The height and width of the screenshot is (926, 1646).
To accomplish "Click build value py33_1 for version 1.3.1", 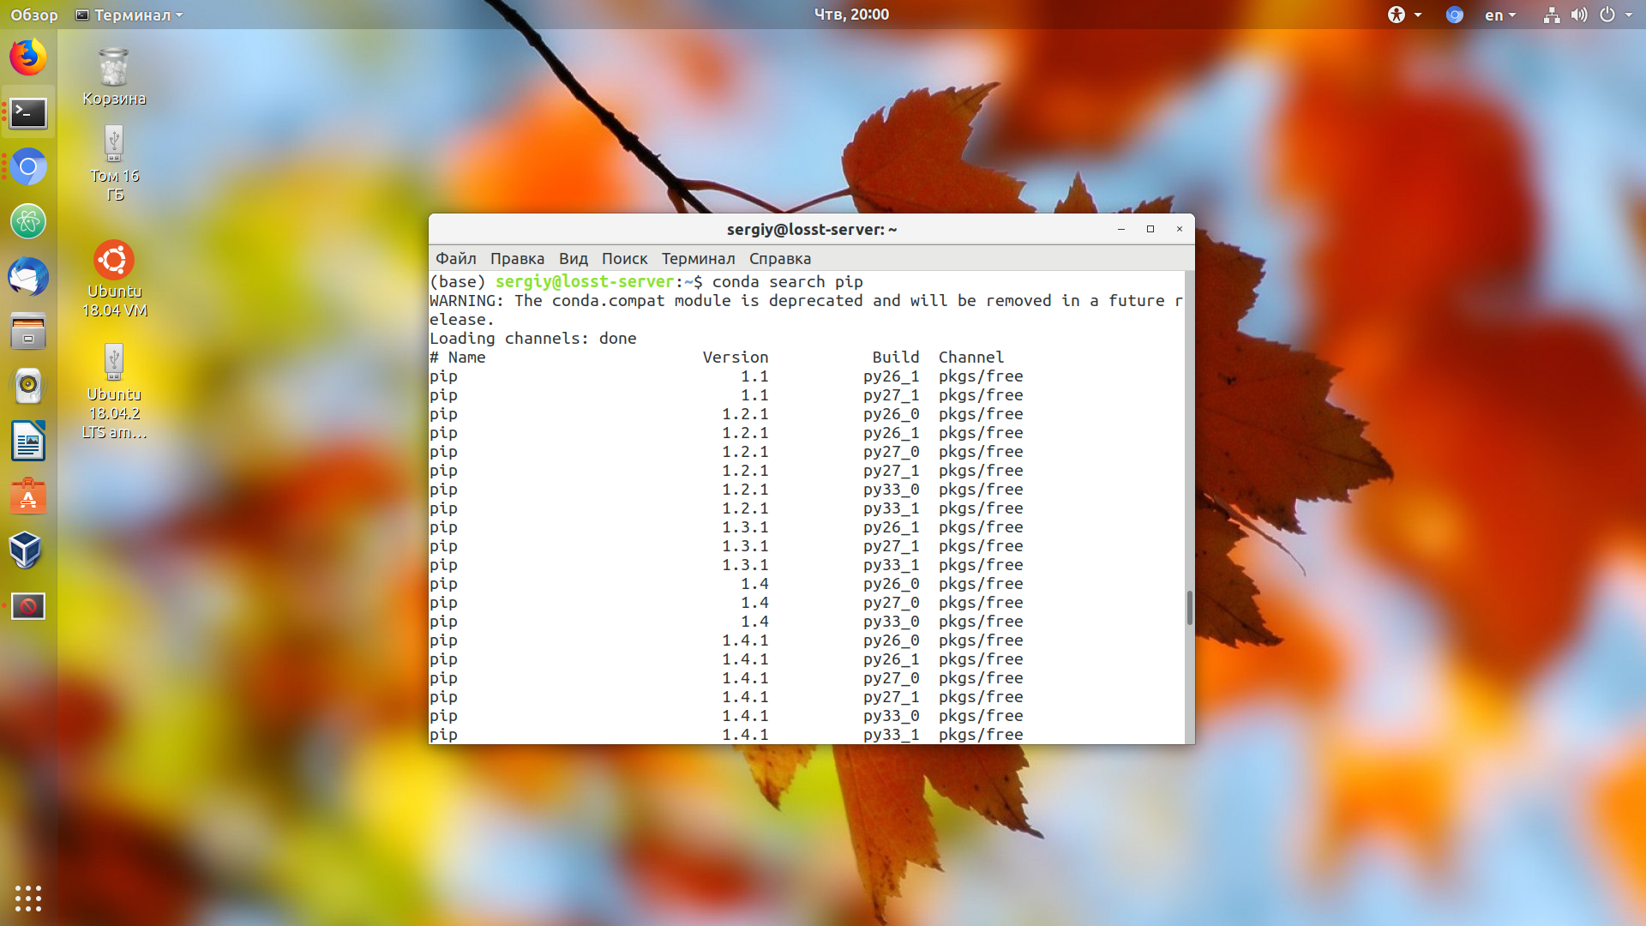I will pos(891,564).
